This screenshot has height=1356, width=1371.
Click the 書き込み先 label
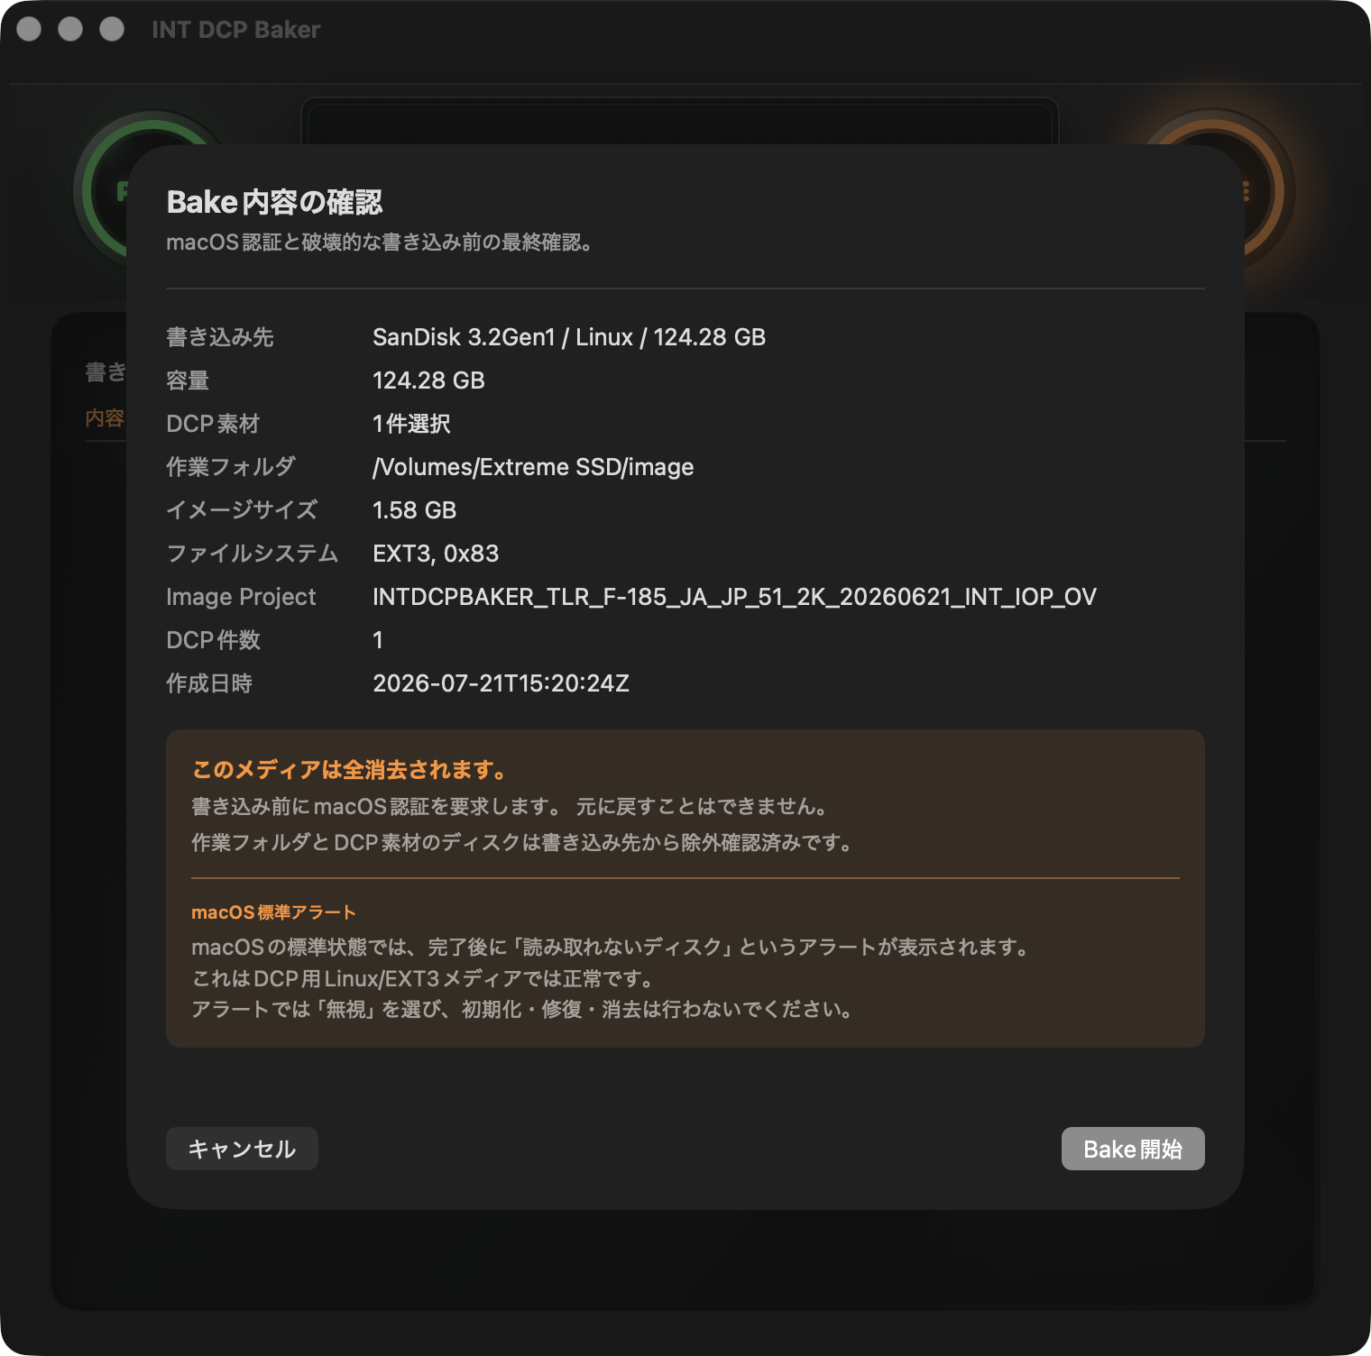(x=220, y=337)
